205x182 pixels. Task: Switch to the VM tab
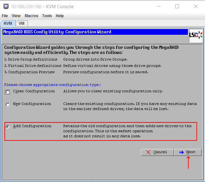(22, 23)
